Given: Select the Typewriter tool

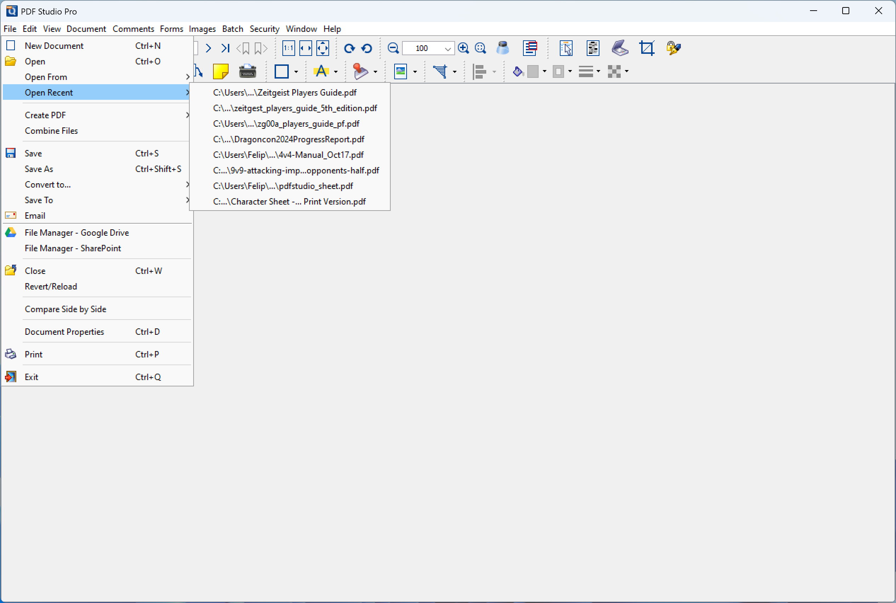Looking at the screenshot, I should click(x=248, y=71).
